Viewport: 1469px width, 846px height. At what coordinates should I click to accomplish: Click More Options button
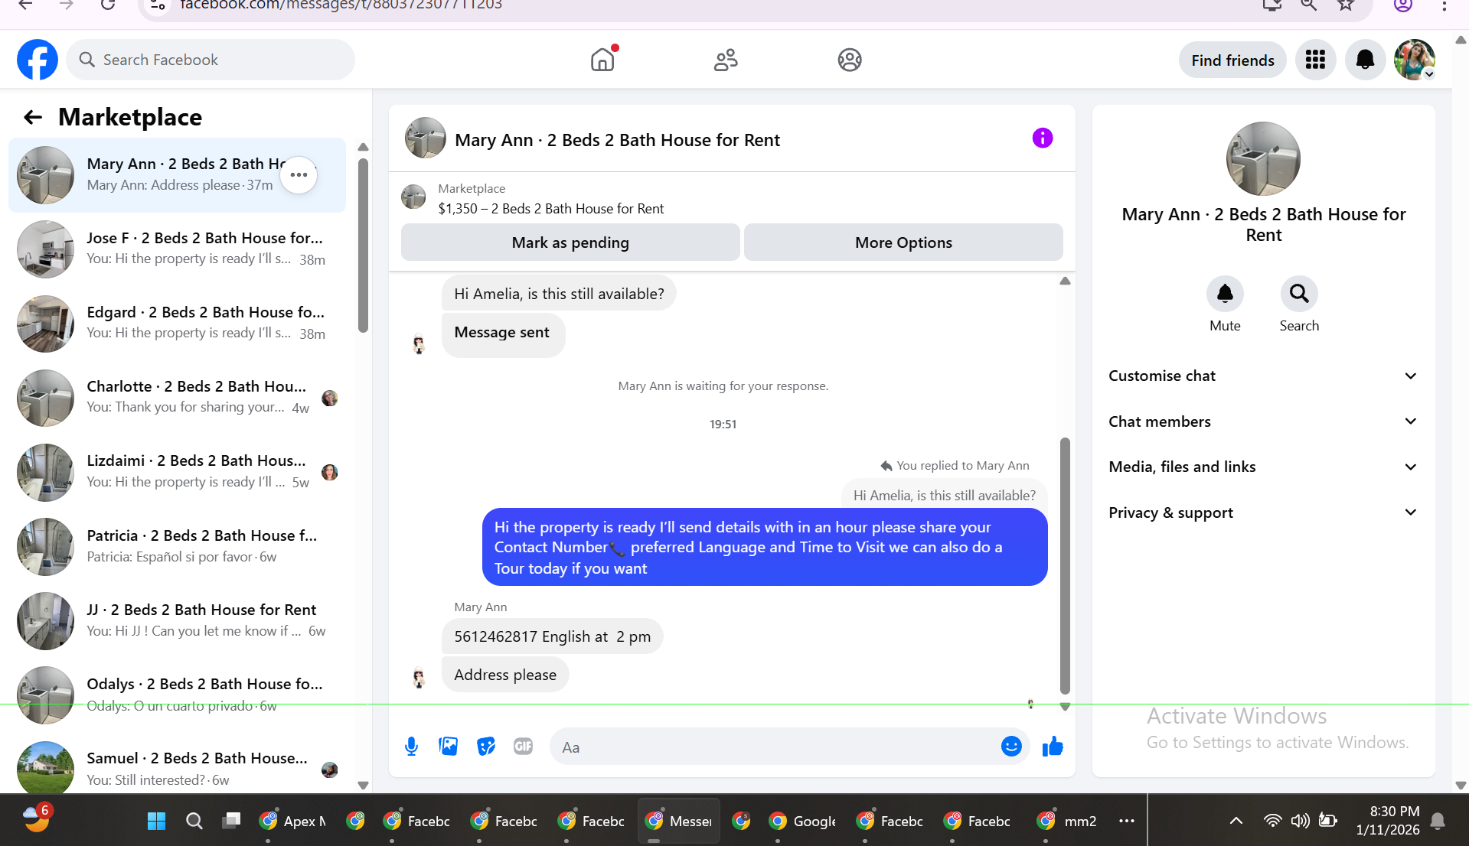[x=903, y=242]
